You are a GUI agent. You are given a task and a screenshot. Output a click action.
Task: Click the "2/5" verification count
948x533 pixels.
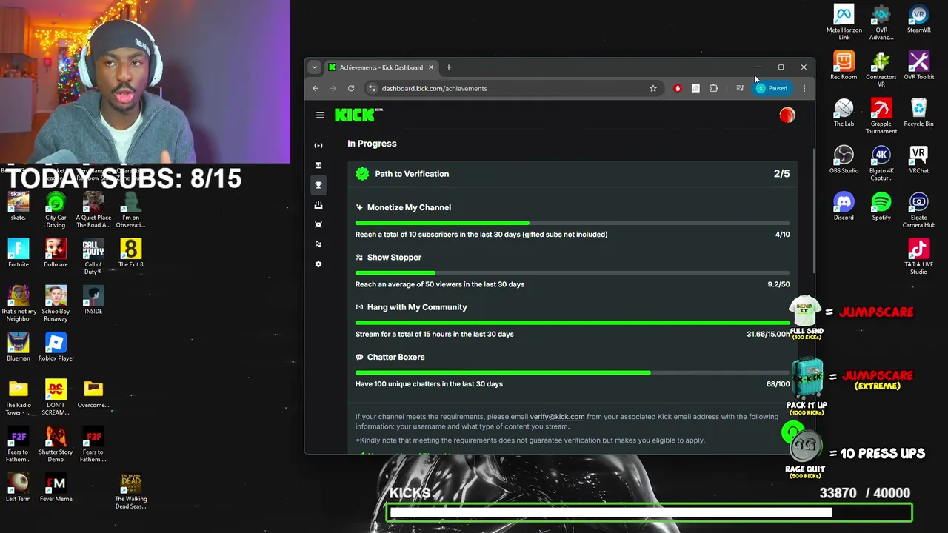point(781,174)
